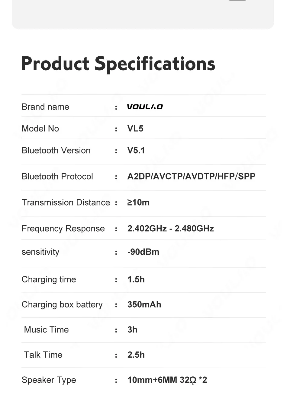The width and height of the screenshot is (287, 420).
Task: Click the Charging box battery label
Action: click(62, 305)
